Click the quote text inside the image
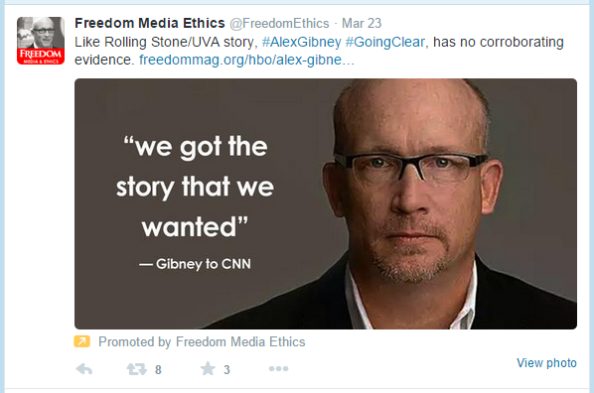Viewport: 594px width, 393px height. 195,187
